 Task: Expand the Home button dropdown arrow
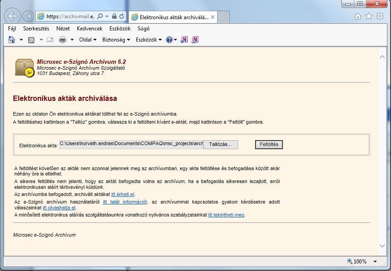[21, 40]
